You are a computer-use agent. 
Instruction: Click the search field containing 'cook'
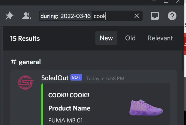pyautogui.click(x=91, y=16)
